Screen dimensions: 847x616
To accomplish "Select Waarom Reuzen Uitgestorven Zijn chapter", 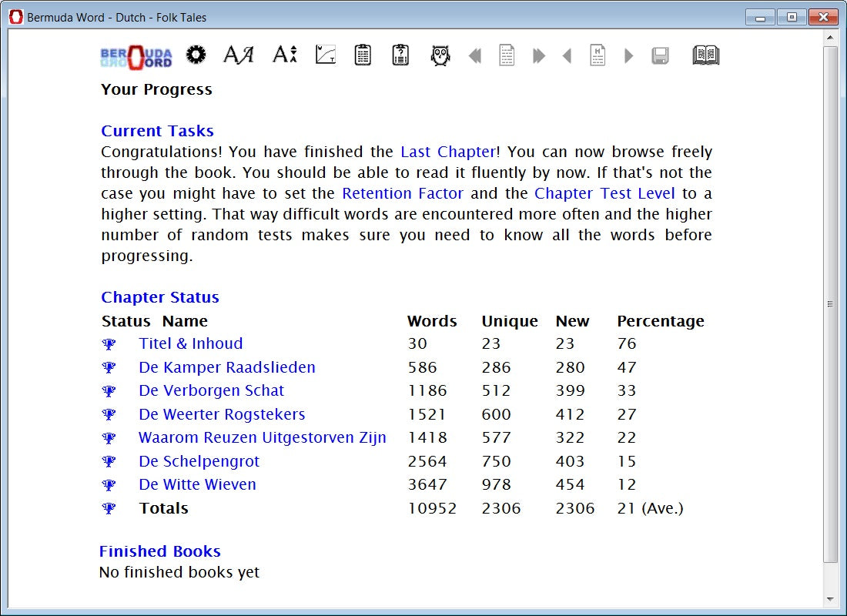I will point(263,437).
